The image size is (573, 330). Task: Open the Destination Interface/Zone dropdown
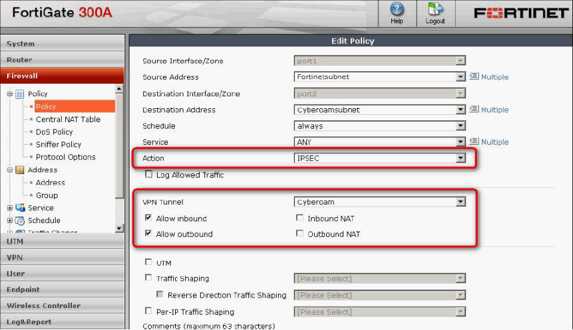(x=380, y=94)
